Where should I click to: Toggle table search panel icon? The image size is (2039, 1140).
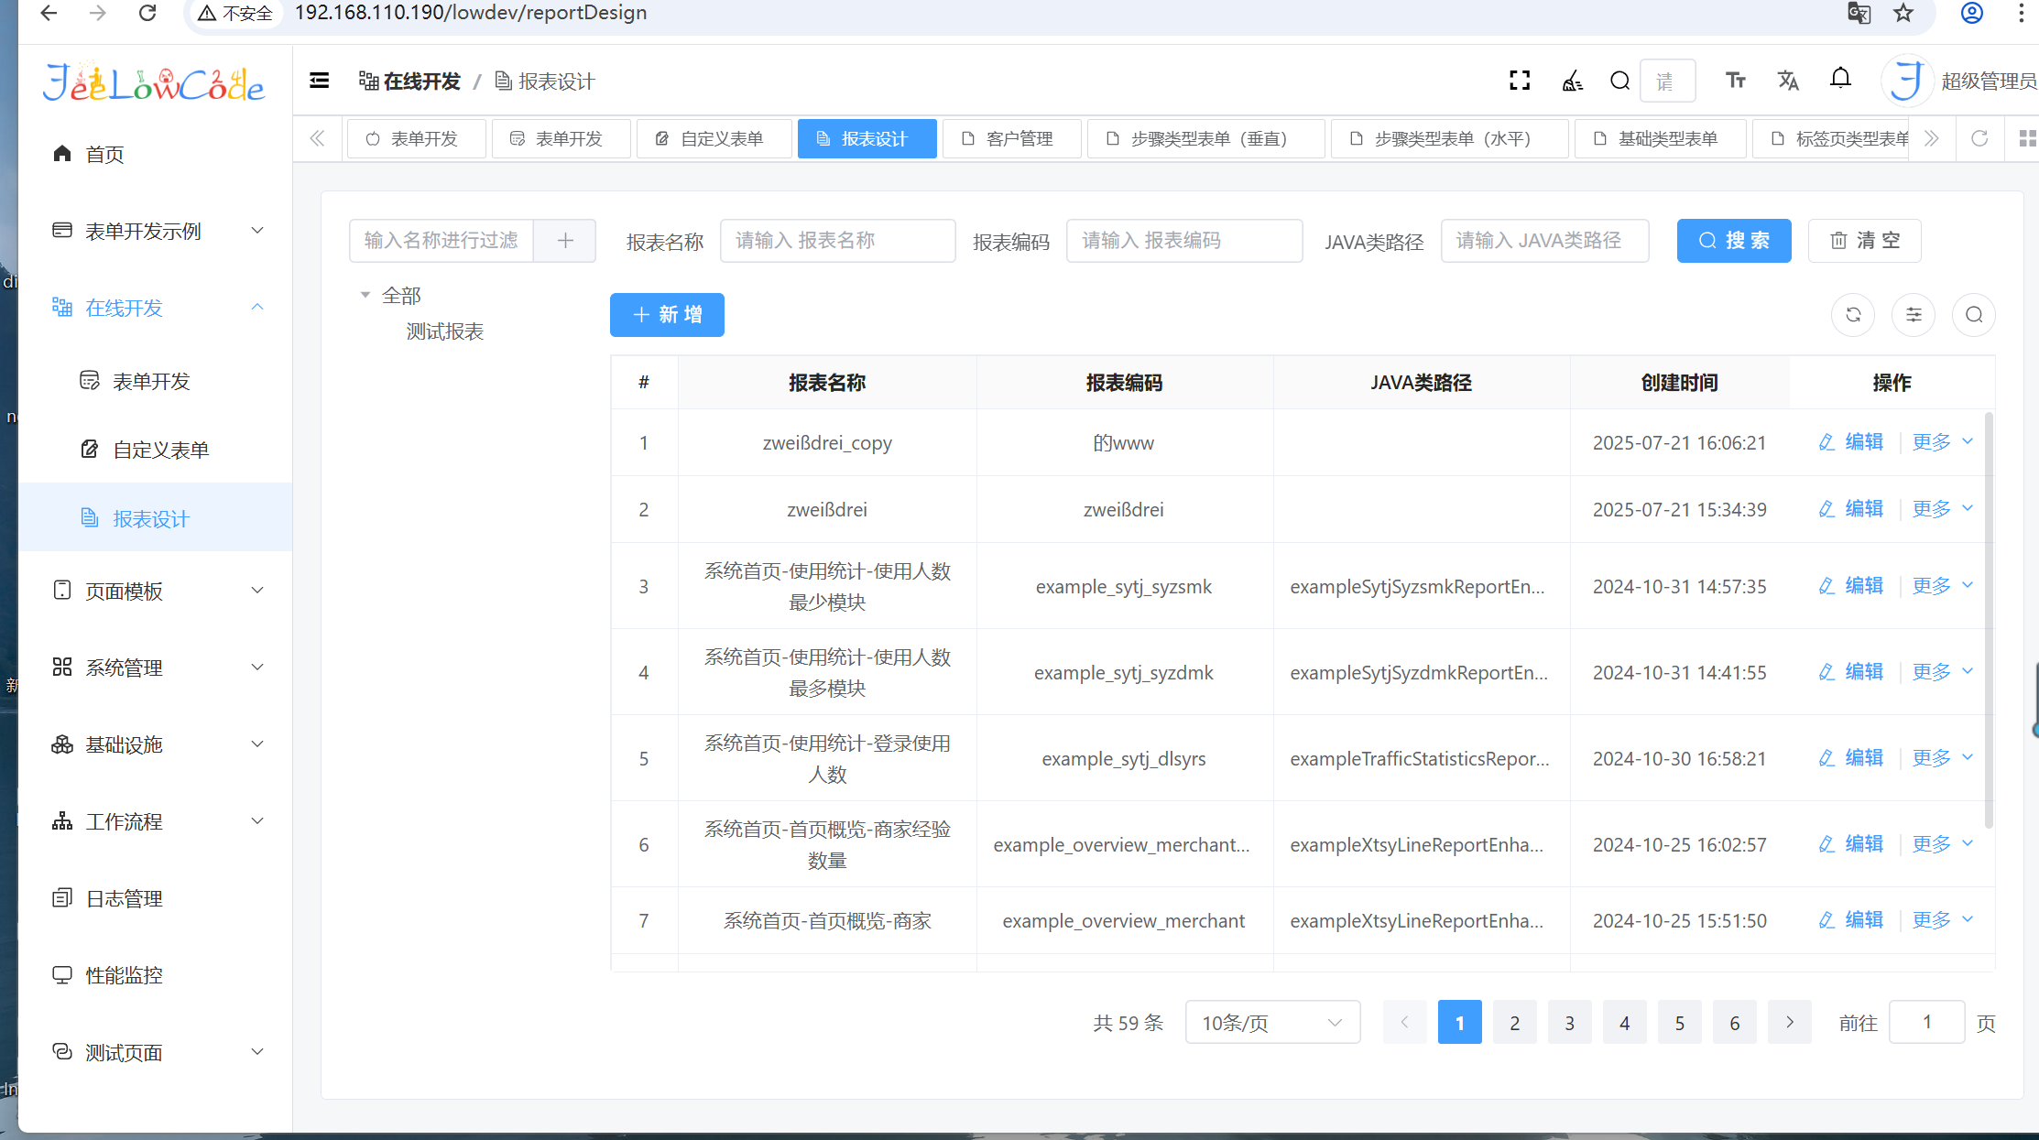click(1974, 315)
